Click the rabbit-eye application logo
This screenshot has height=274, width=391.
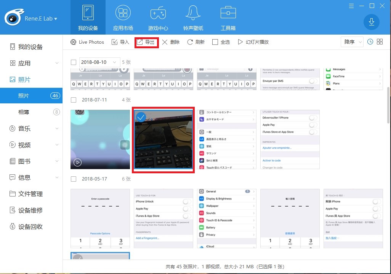point(14,17)
